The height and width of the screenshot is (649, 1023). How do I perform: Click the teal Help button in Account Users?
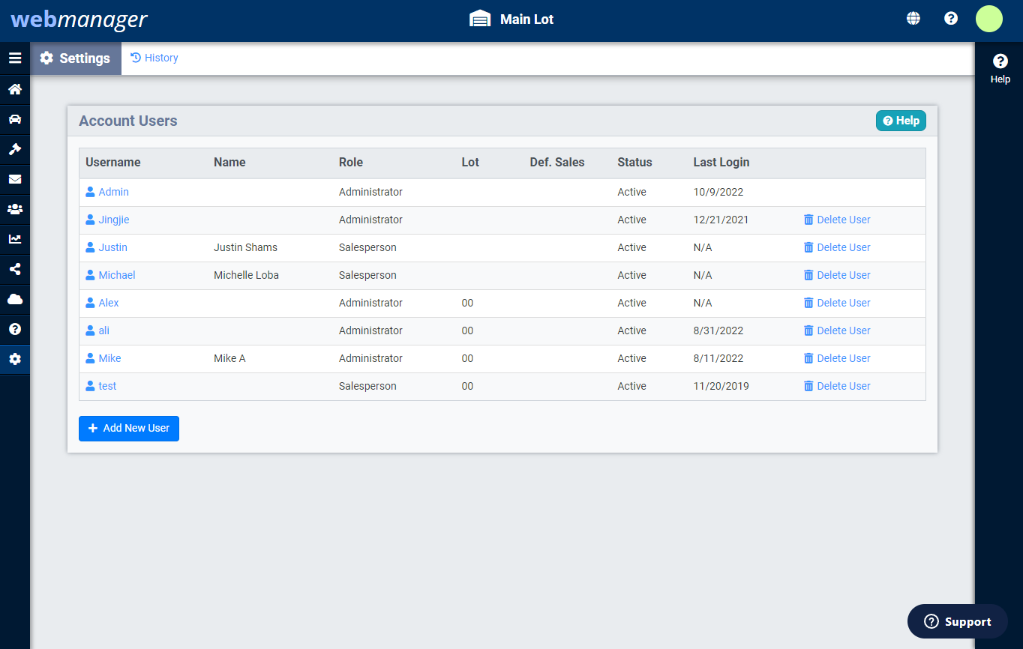pyautogui.click(x=901, y=121)
